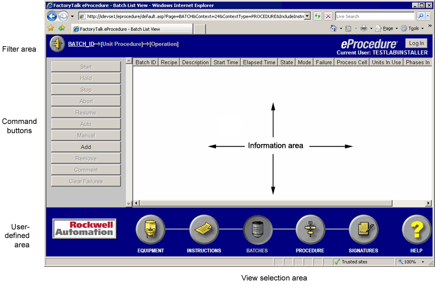435x287 pixels.
Task: Click the Stop command button
Action: (86, 90)
